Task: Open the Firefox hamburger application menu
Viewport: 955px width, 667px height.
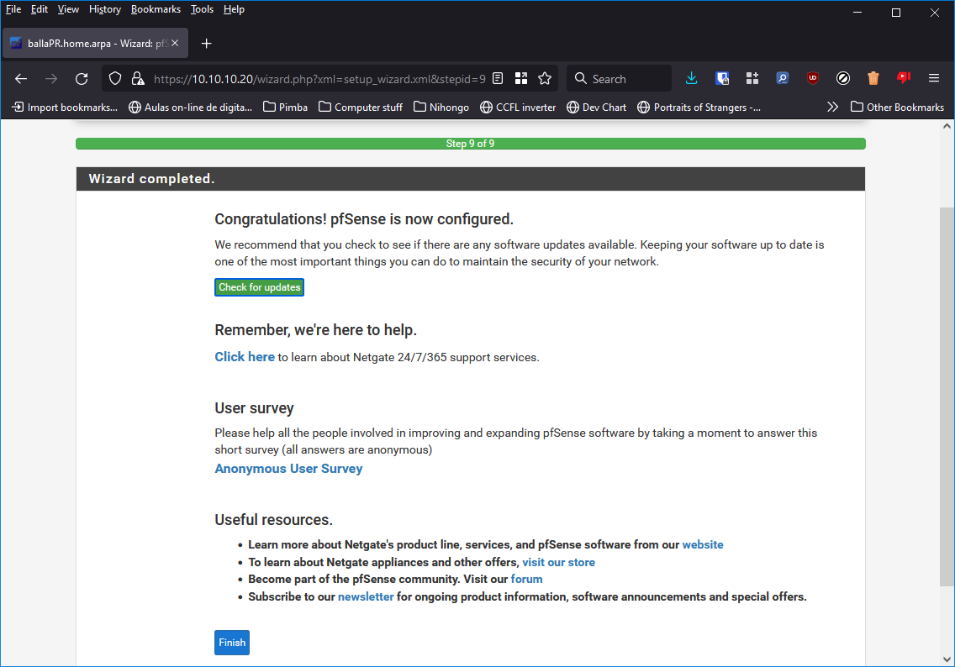Action: 933,78
